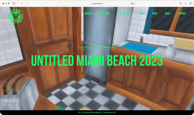This screenshot has width=194, height=115.
Task: Go to the Fairs section
Action: [x=142, y=13]
